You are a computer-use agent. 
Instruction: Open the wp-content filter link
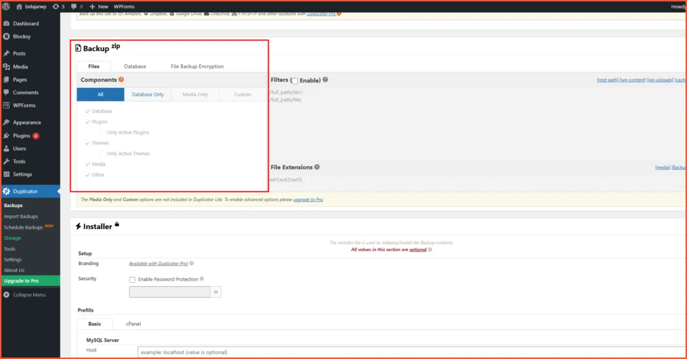point(633,79)
